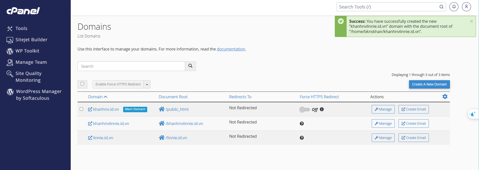This screenshot has width=479, height=170.
Task: Click info icon next to Off toggle
Action: 322,109
